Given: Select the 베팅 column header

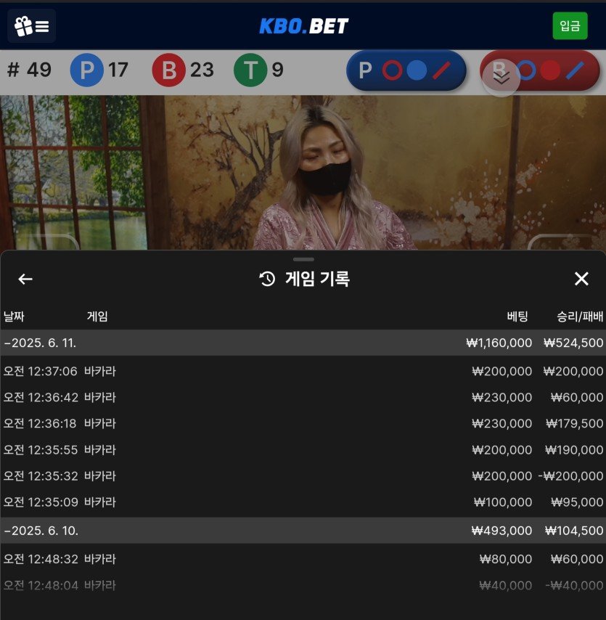Looking at the screenshot, I should tap(517, 317).
